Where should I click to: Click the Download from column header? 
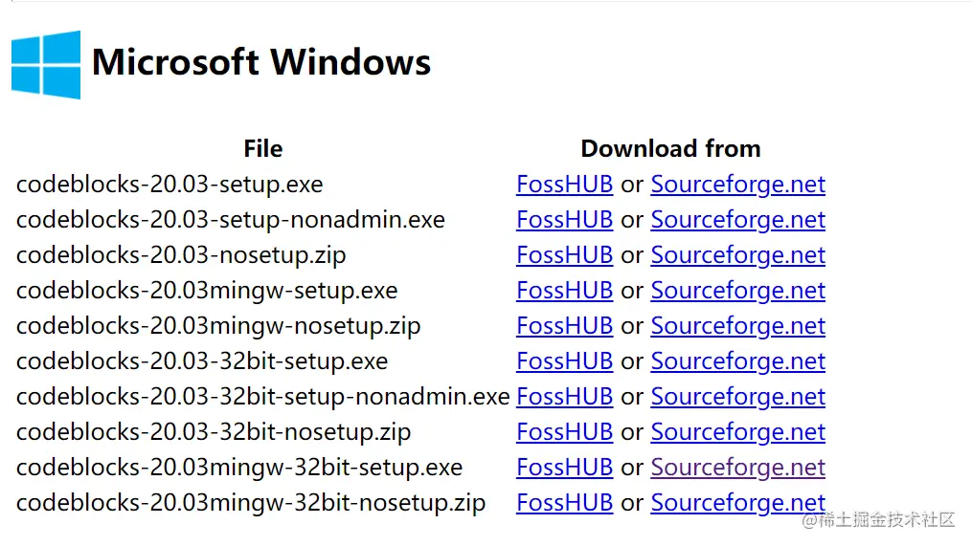670,148
